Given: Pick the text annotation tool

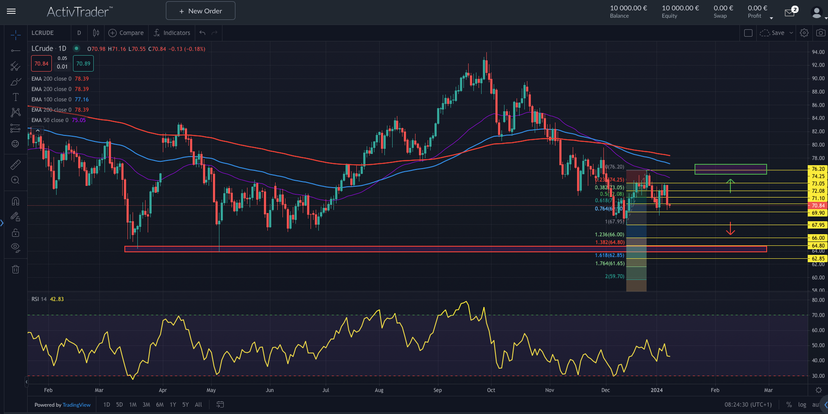Looking at the screenshot, I should tap(16, 97).
